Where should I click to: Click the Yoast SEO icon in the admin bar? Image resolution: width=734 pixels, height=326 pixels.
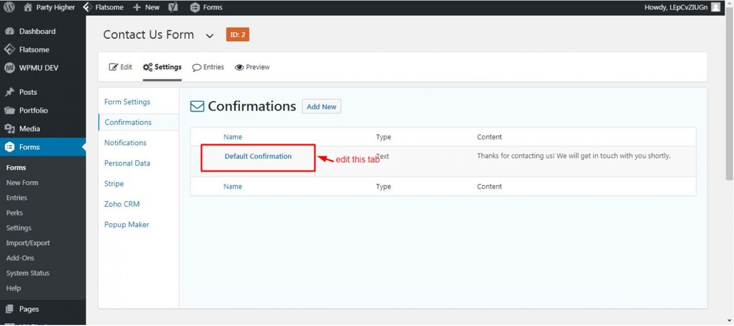[x=173, y=7]
